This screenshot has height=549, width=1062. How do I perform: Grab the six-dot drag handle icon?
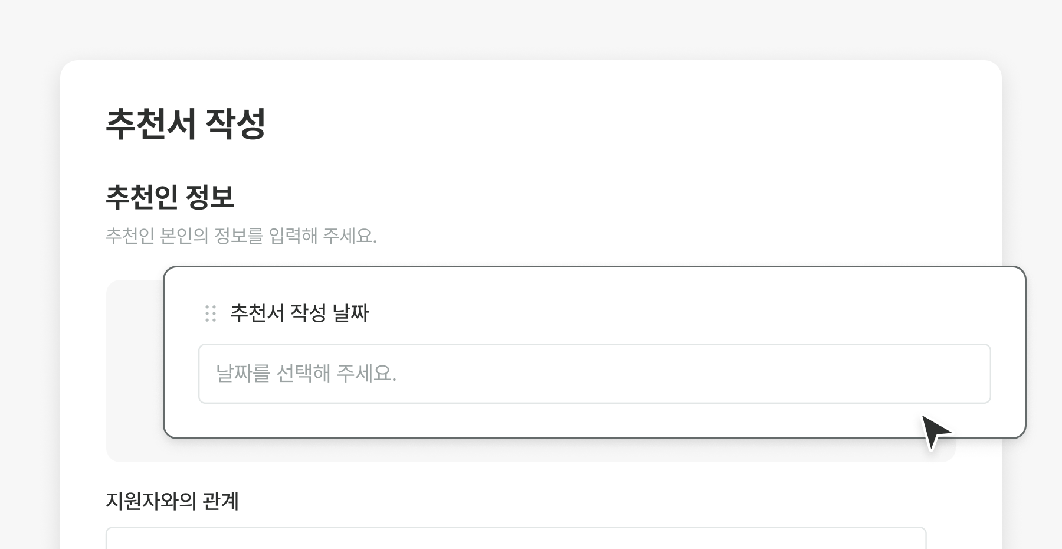(x=211, y=313)
